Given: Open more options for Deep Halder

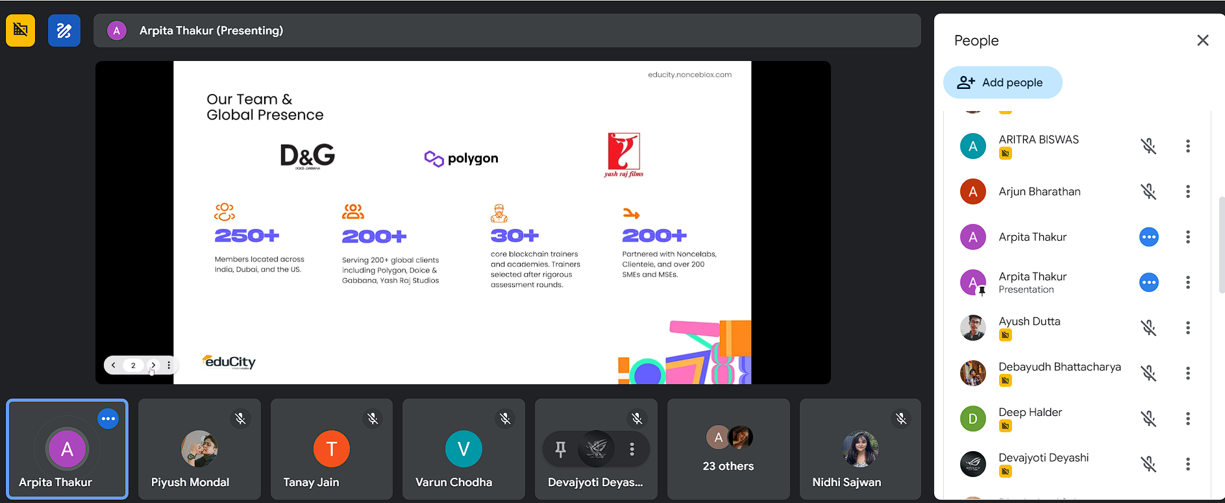Looking at the screenshot, I should pyautogui.click(x=1188, y=419).
